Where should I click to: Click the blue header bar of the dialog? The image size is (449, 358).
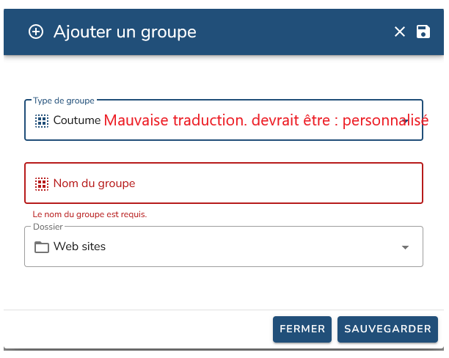tap(293, 32)
